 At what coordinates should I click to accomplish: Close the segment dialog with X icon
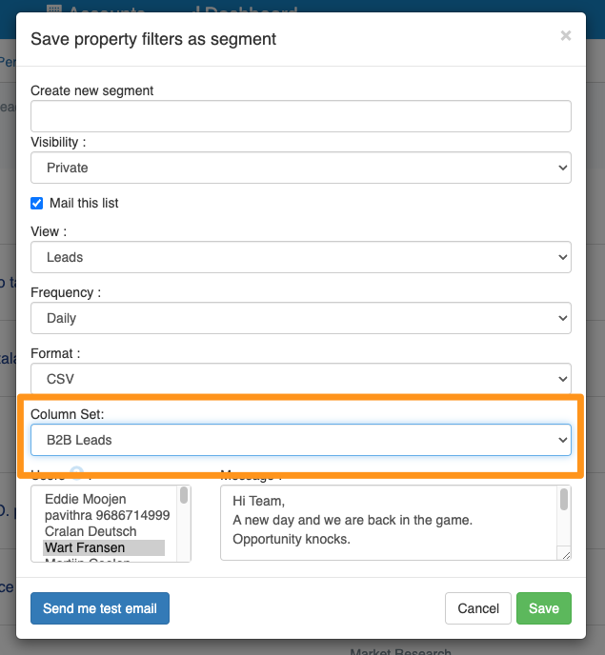coord(566,35)
